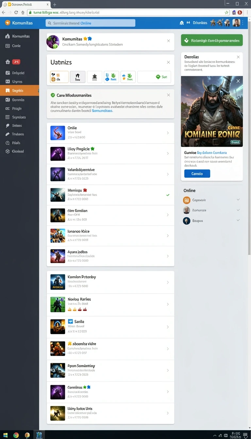The image size is (251, 439).
Task: Open the home icon in the top bar
Action: pyautogui.click(x=182, y=23)
